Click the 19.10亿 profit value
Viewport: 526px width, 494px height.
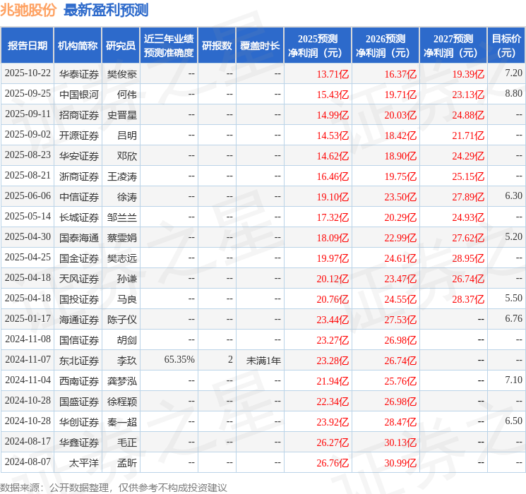click(x=333, y=197)
